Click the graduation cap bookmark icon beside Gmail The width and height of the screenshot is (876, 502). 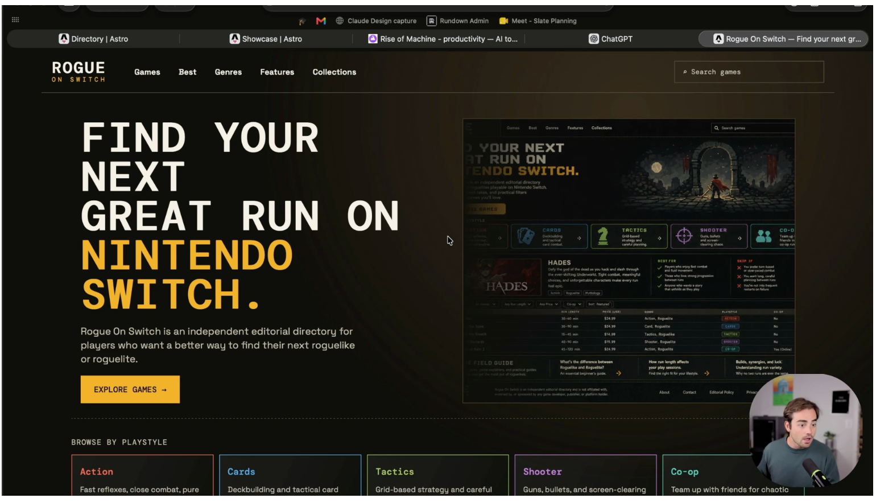303,21
